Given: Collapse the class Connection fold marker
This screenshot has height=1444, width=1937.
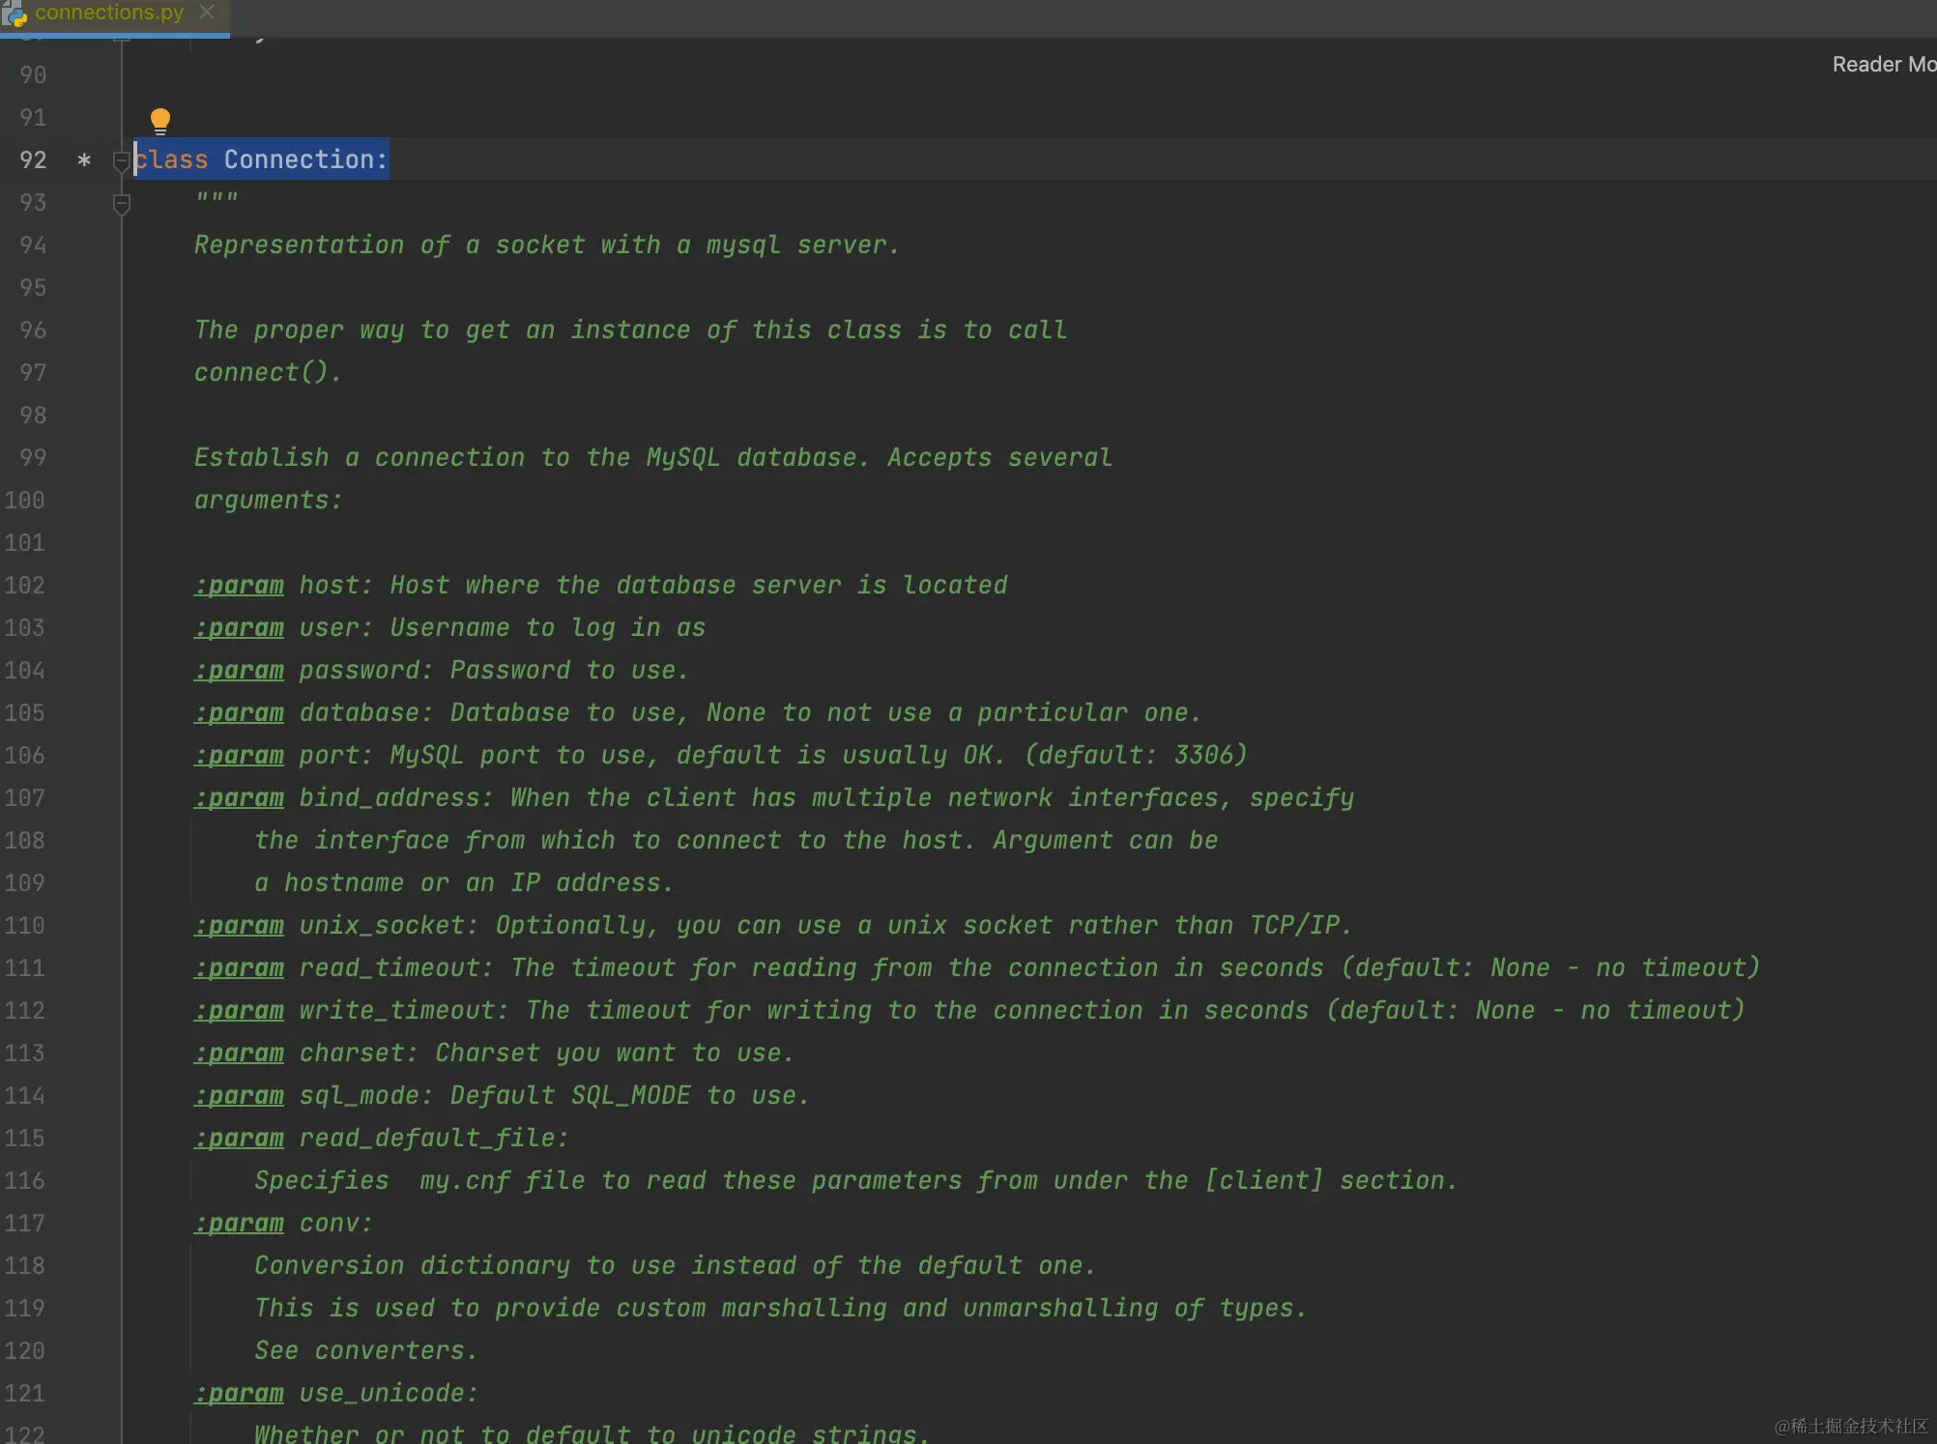Looking at the screenshot, I should tap(121, 160).
